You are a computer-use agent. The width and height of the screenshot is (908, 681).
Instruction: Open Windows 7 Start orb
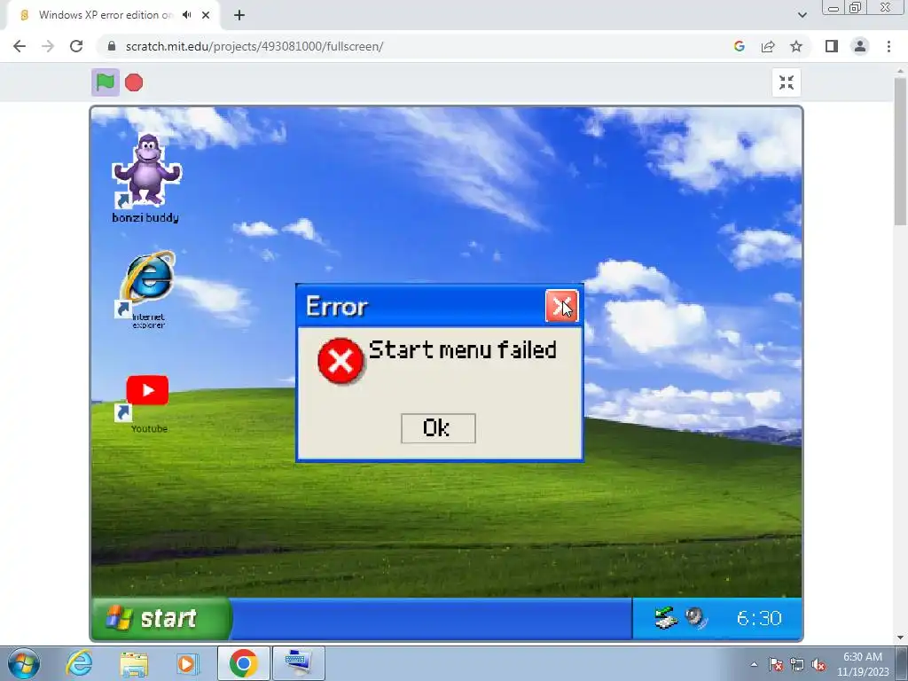coord(24,663)
